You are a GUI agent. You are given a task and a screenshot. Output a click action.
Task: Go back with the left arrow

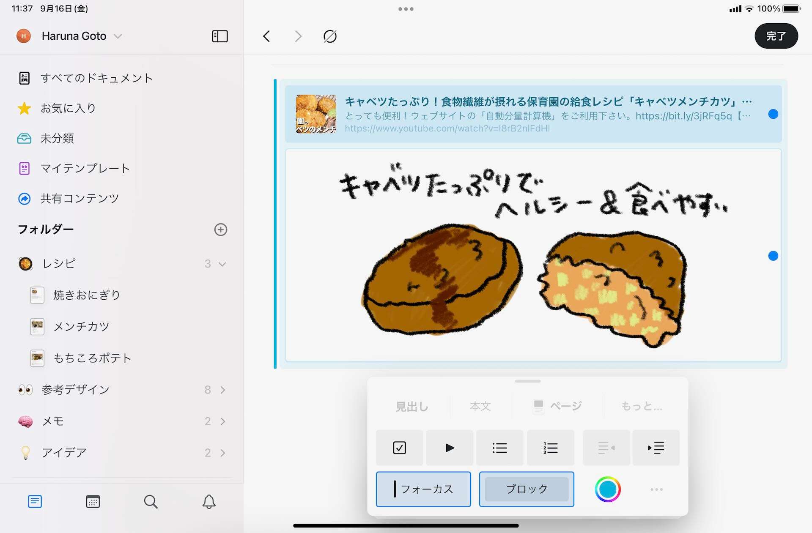click(x=266, y=36)
